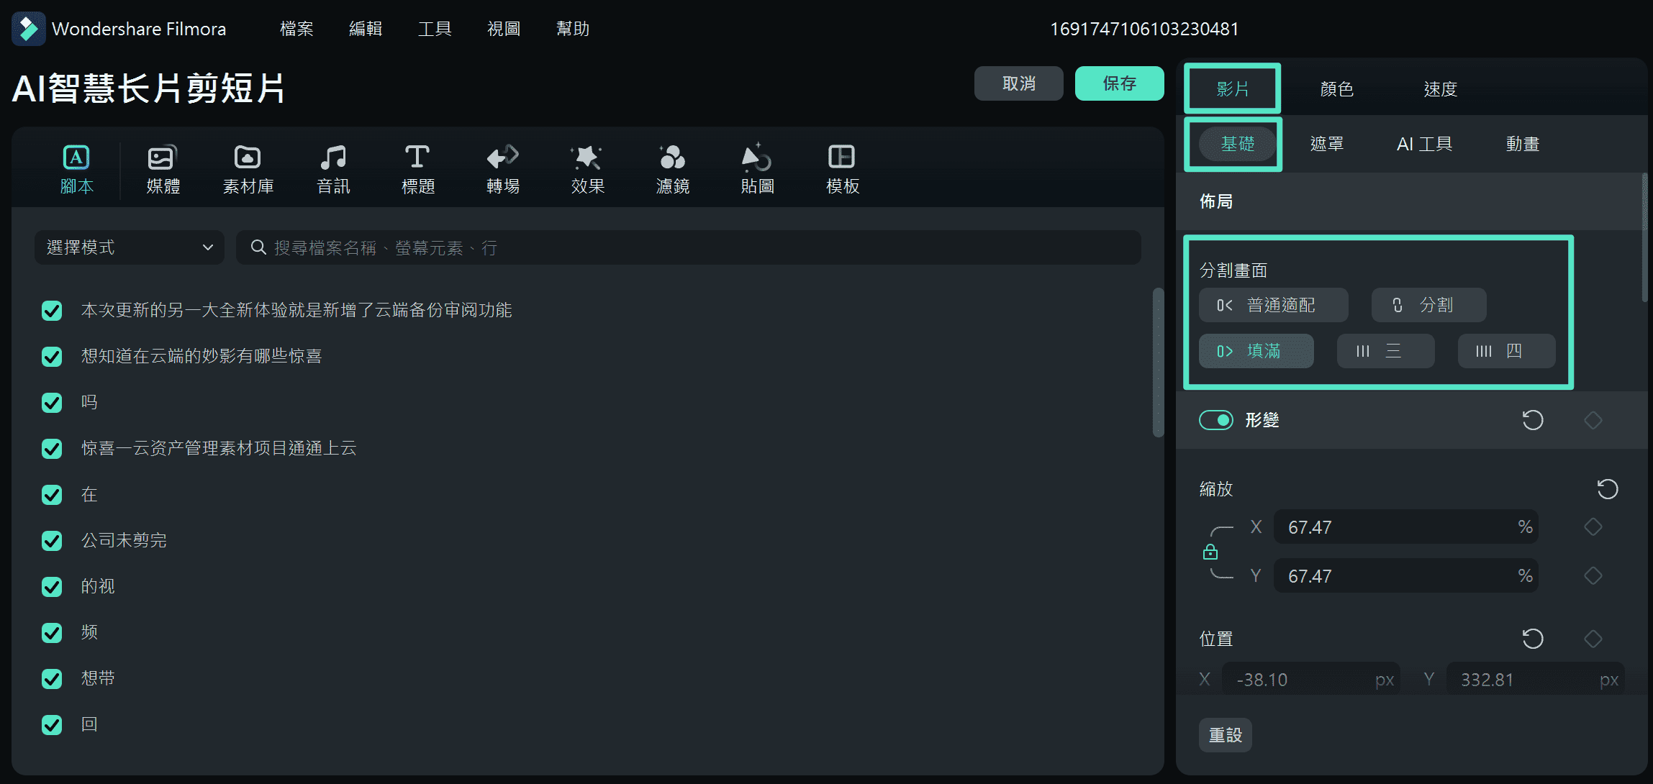
Task: Choose the 分割 split layout option
Action: (x=1429, y=305)
